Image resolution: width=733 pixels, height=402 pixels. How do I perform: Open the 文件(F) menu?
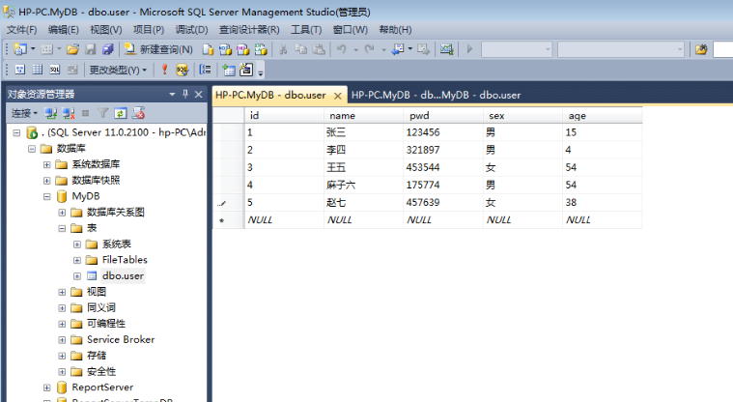click(21, 30)
